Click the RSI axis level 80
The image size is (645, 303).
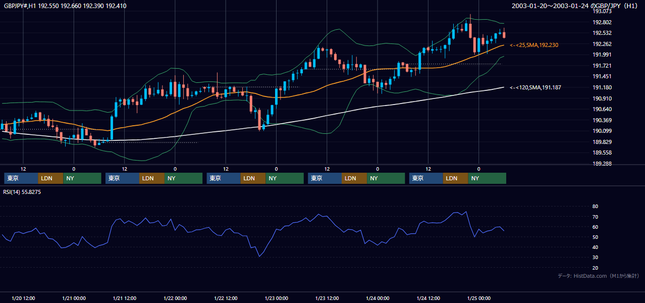coord(595,207)
